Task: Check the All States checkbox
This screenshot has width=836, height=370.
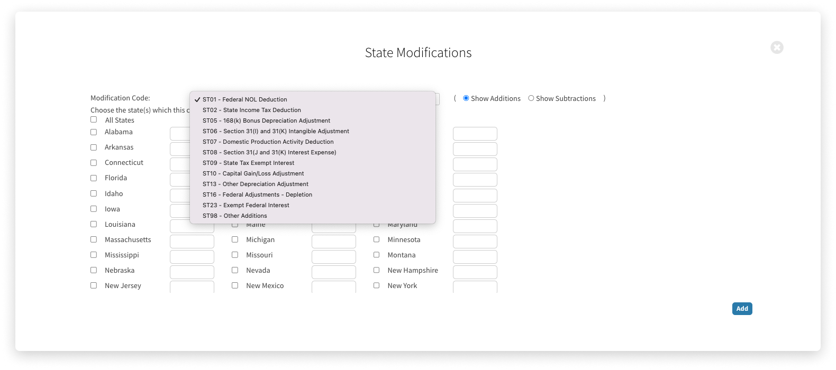Action: 94,120
